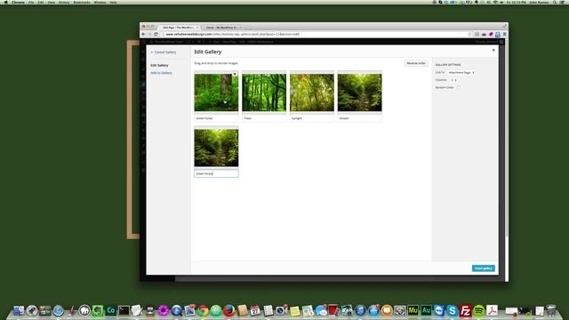Open TeamViewer from the dock

pyautogui.click(x=439, y=310)
